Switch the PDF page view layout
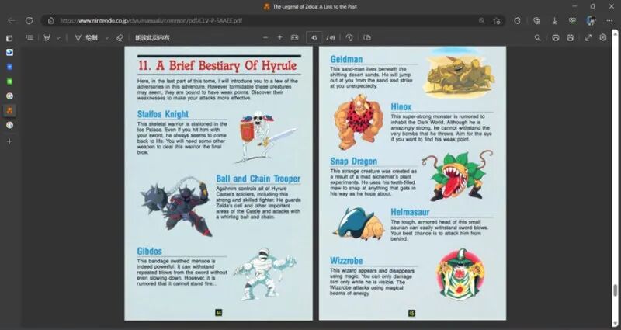621x330 pixels. [x=367, y=37]
